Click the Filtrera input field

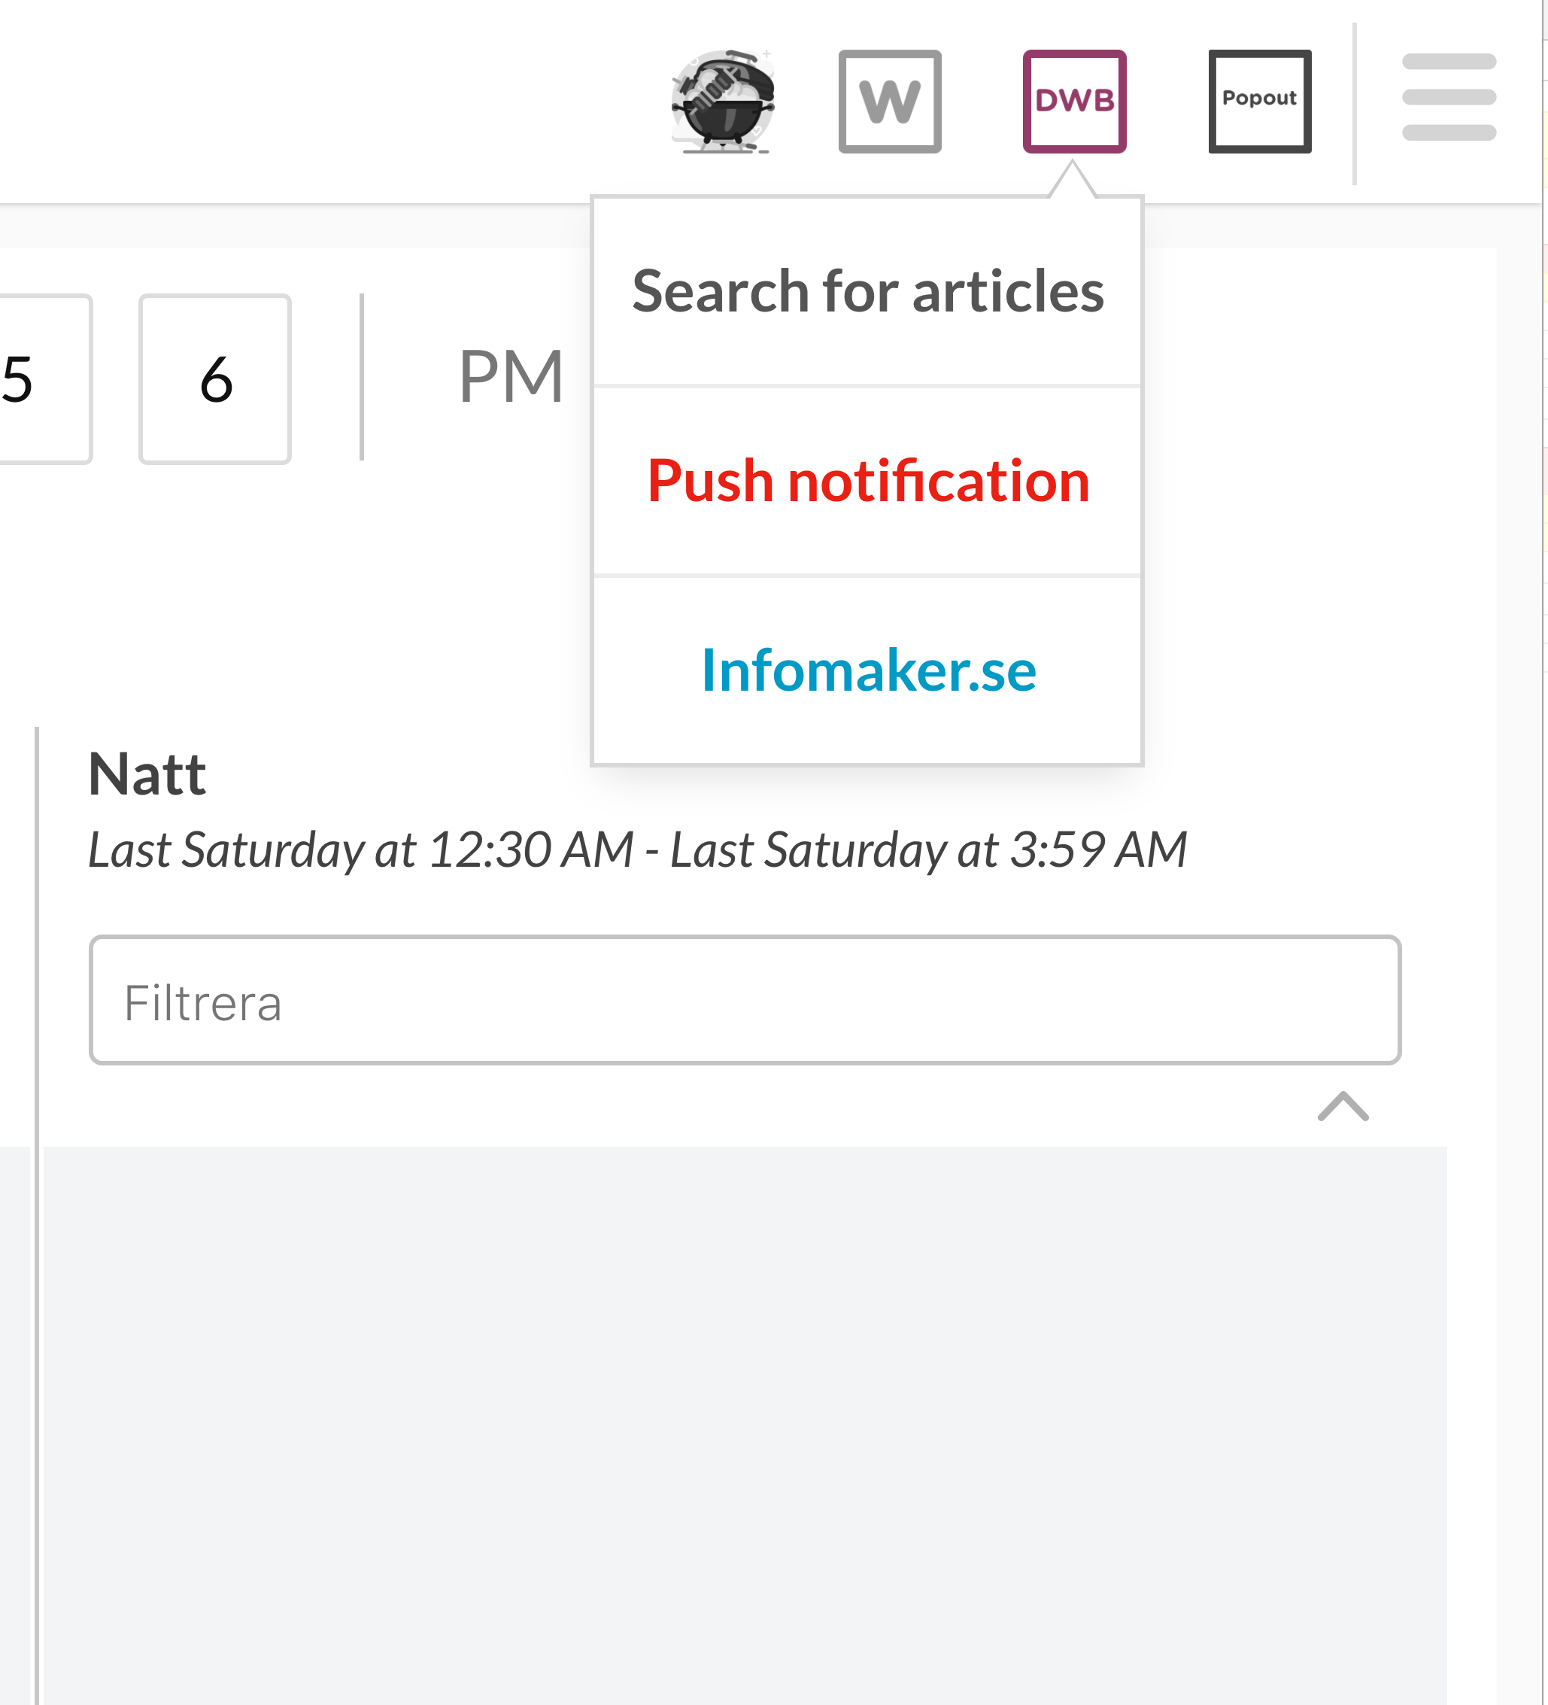click(745, 999)
